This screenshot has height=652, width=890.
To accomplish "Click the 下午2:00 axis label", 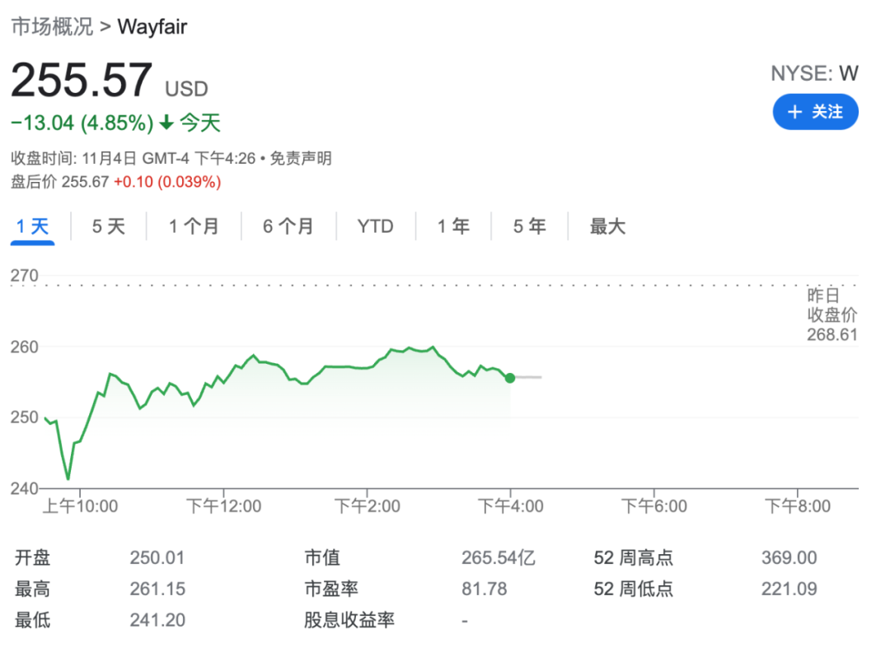I will (x=368, y=506).
